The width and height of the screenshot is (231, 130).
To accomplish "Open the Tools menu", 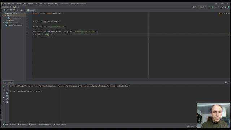I will (40, 4).
